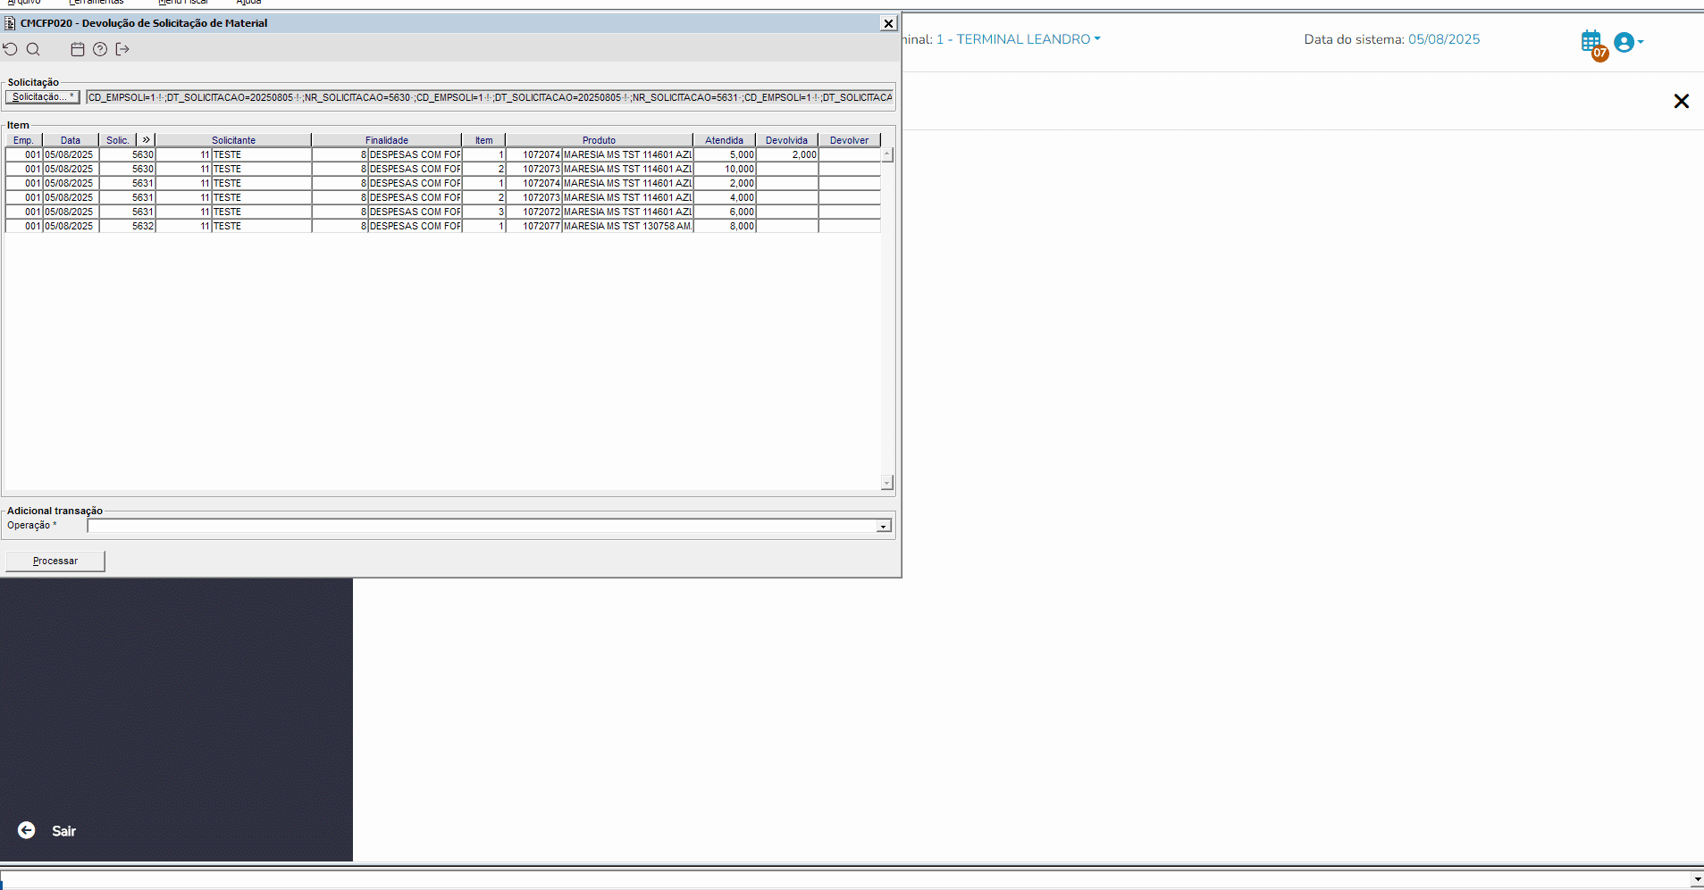Click the question mark help icon
The image size is (1704, 890).
point(100,49)
